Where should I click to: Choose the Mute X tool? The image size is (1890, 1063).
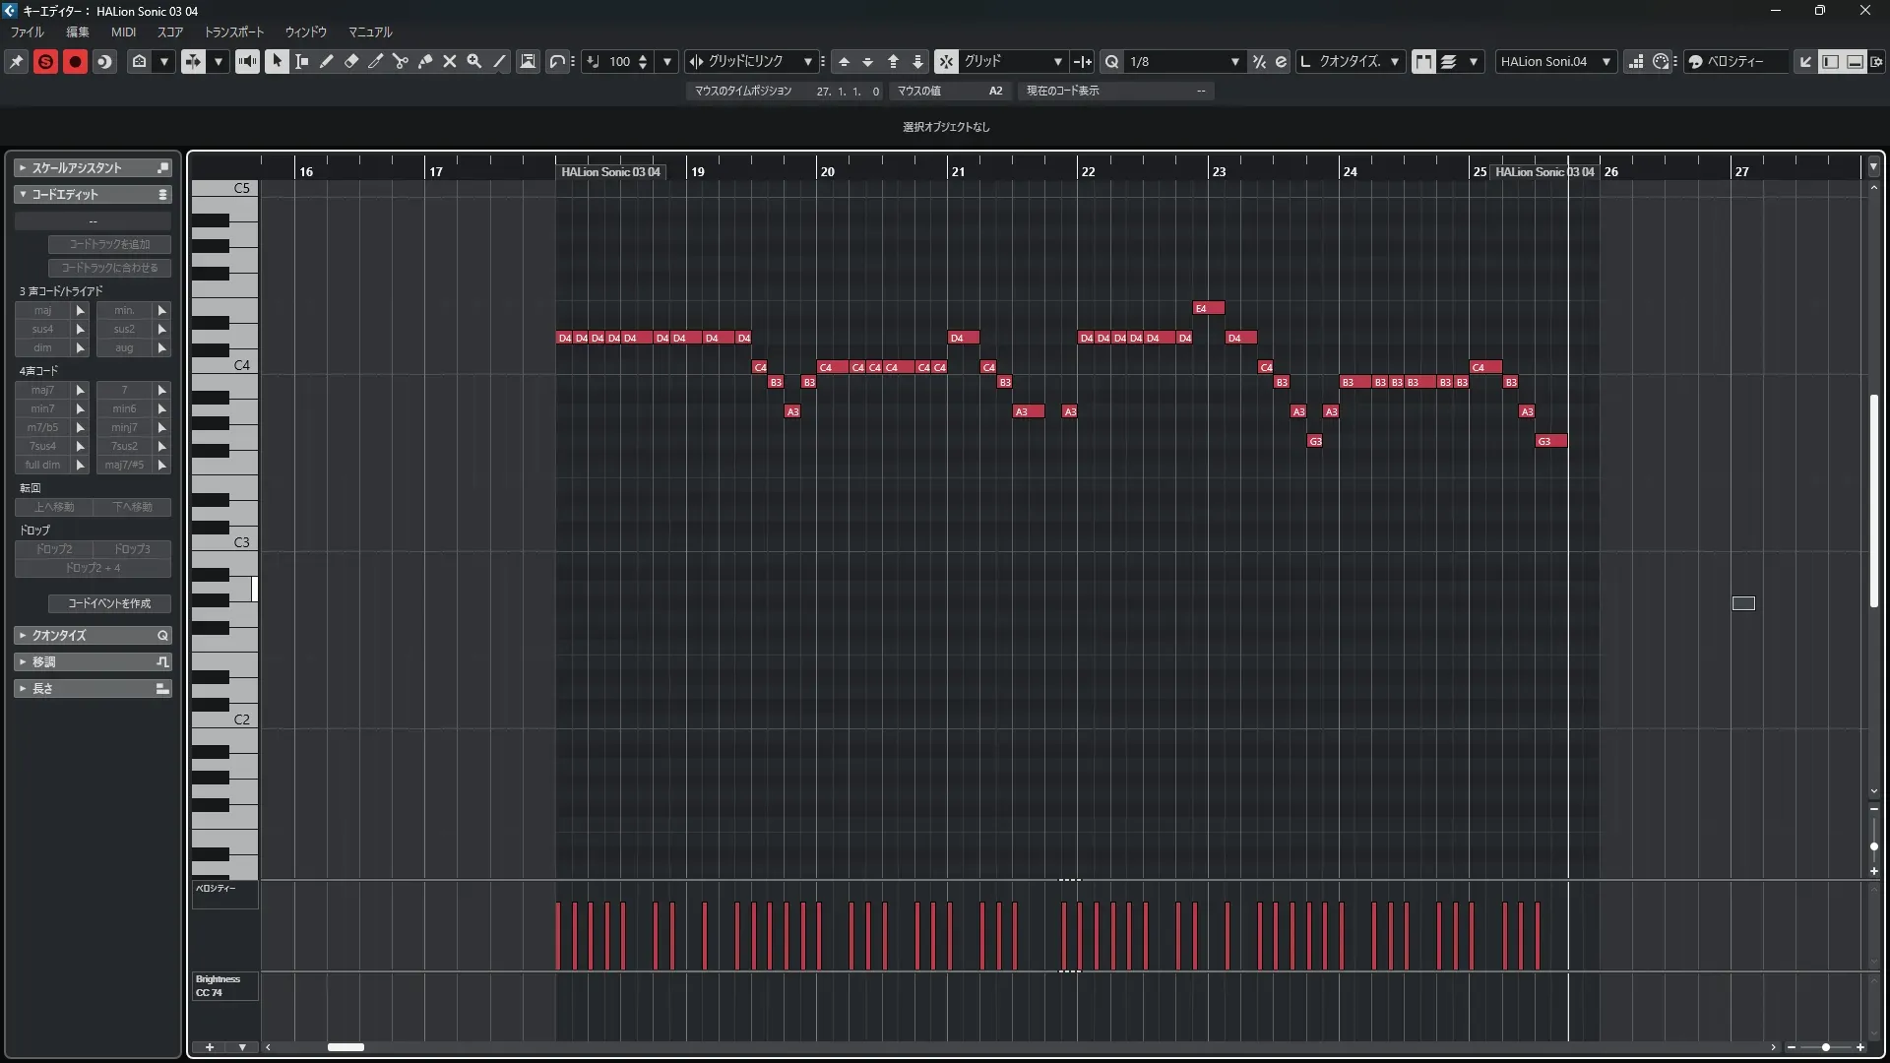[450, 61]
